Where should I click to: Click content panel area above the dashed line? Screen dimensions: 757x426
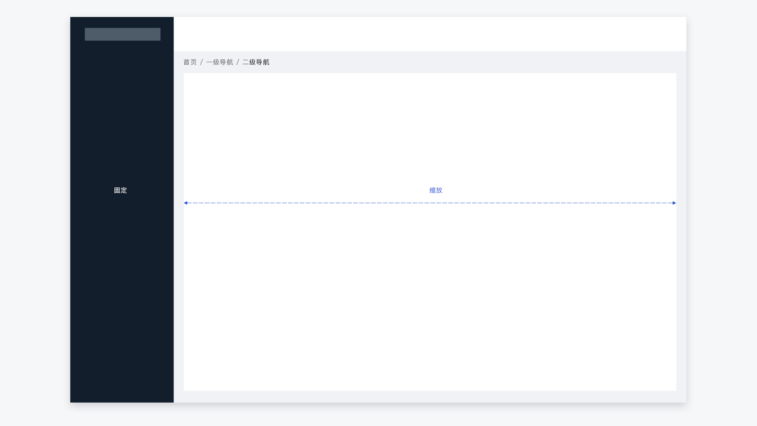point(430,126)
